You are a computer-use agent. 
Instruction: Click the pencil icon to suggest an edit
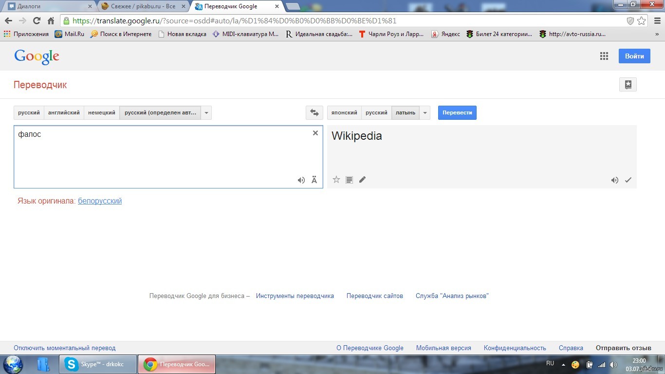(x=362, y=180)
